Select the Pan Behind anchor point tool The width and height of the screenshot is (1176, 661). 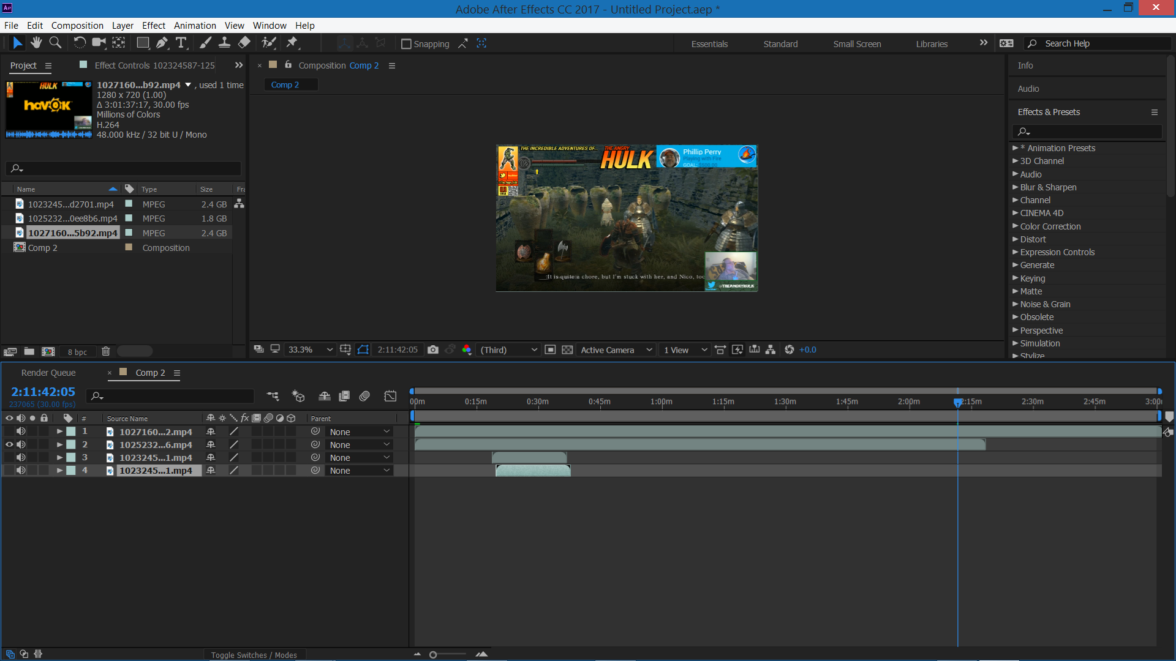click(x=119, y=43)
